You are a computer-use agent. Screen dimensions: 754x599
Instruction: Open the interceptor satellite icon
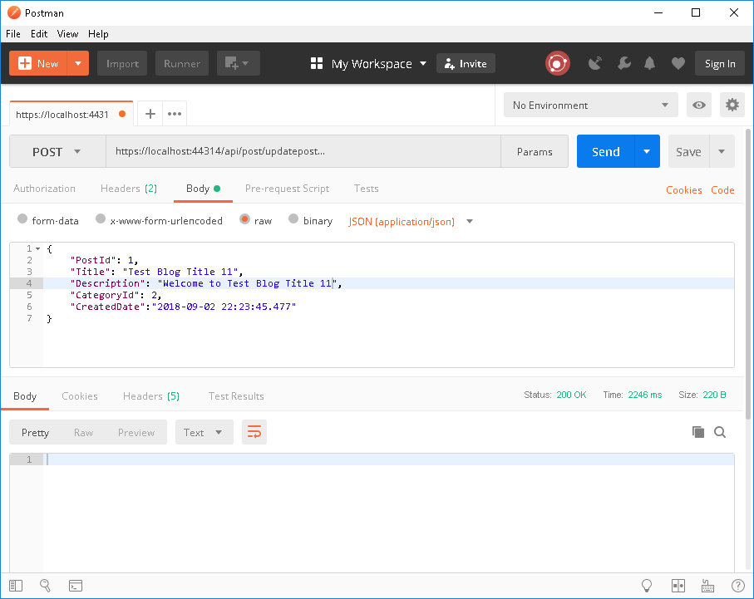[x=595, y=63]
